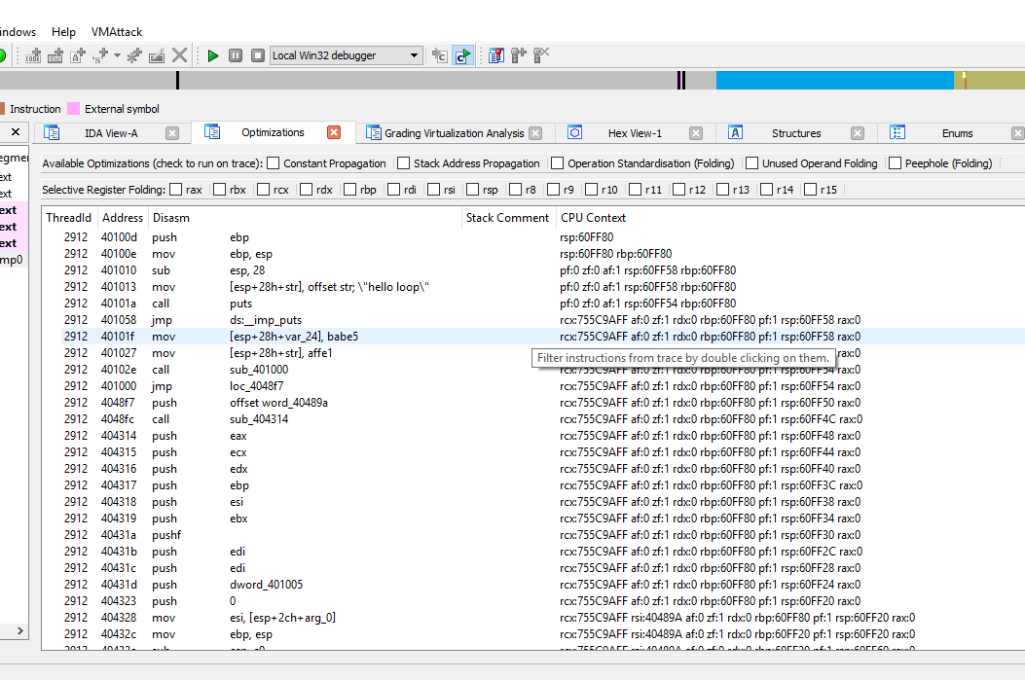Open the VMAttack menu
This screenshot has width=1025, height=680.
(117, 31)
